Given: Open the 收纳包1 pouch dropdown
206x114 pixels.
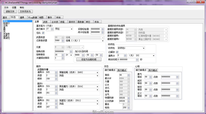Looking at the screenshot, I should point(143,48).
